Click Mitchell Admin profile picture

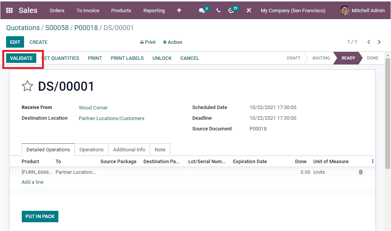344,10
